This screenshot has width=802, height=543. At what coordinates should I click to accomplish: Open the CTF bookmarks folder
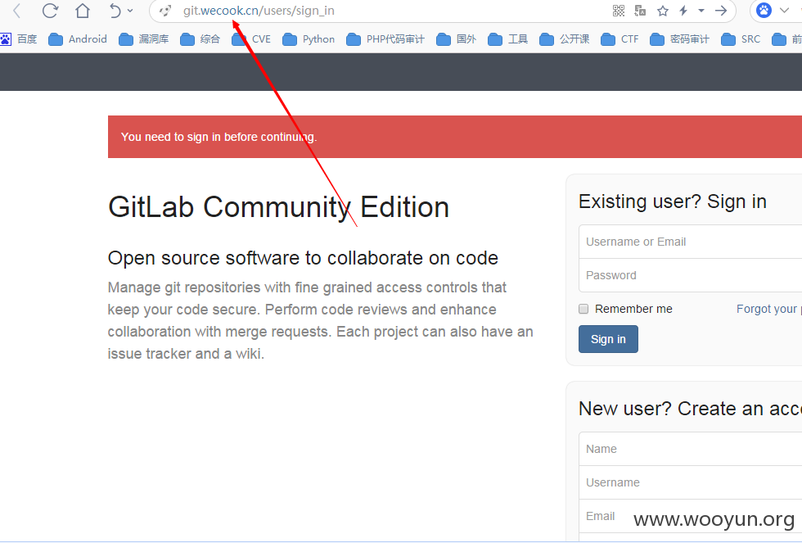[x=620, y=39]
